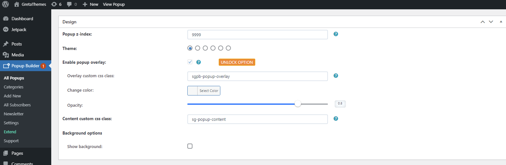Click the Popup z-index input field
The width and height of the screenshot is (506, 165).
pos(257,35)
